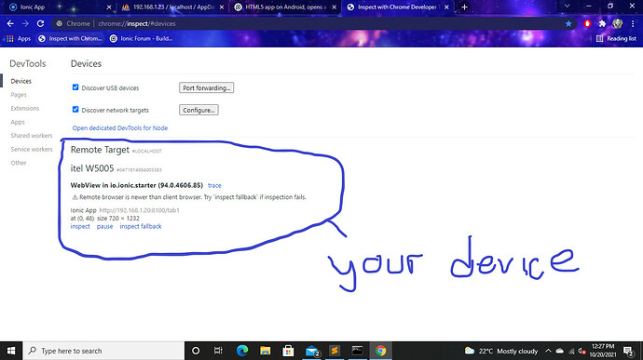Open the network status tray icon

coord(571,351)
